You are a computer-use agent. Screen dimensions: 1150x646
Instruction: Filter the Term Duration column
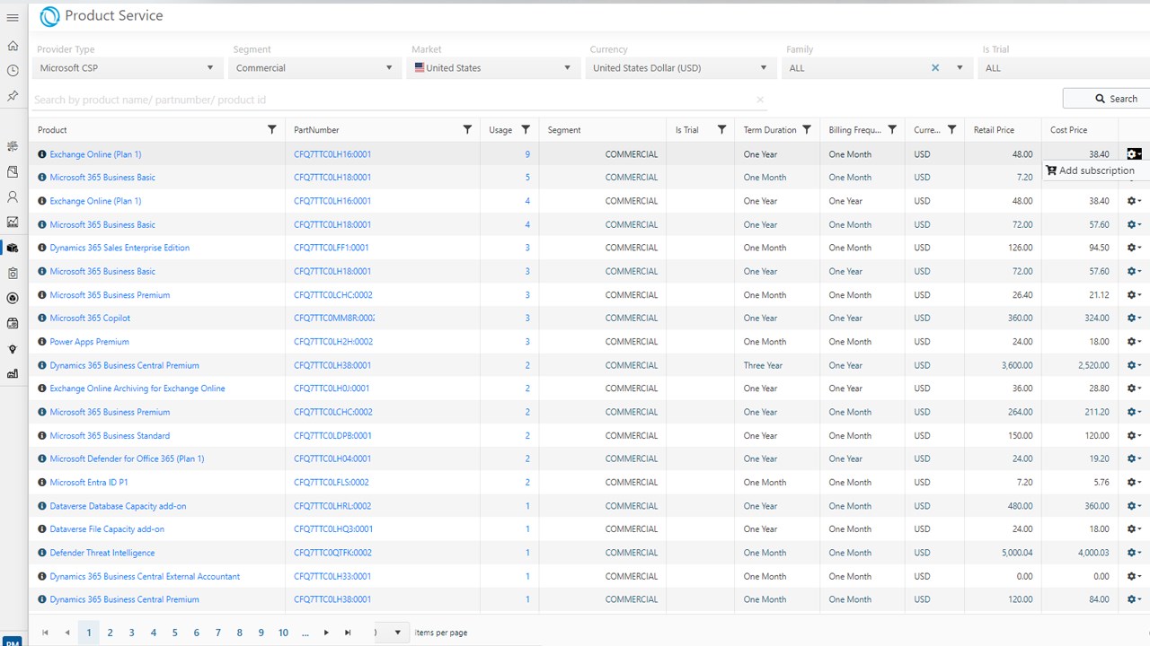pyautogui.click(x=807, y=130)
